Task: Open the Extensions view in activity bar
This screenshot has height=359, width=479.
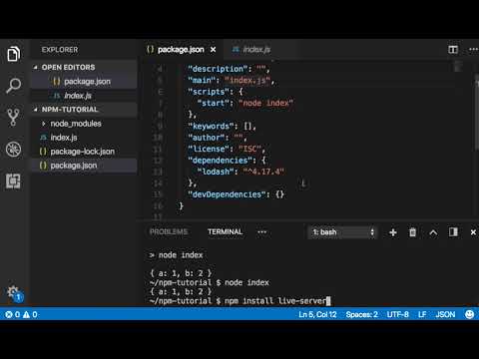Action: (x=13, y=181)
